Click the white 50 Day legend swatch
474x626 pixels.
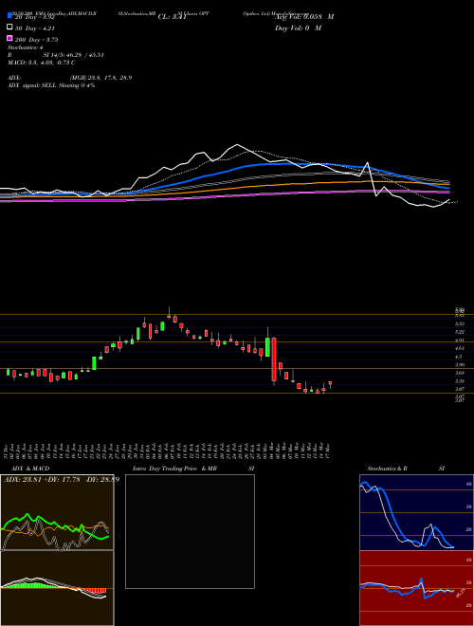point(9,27)
